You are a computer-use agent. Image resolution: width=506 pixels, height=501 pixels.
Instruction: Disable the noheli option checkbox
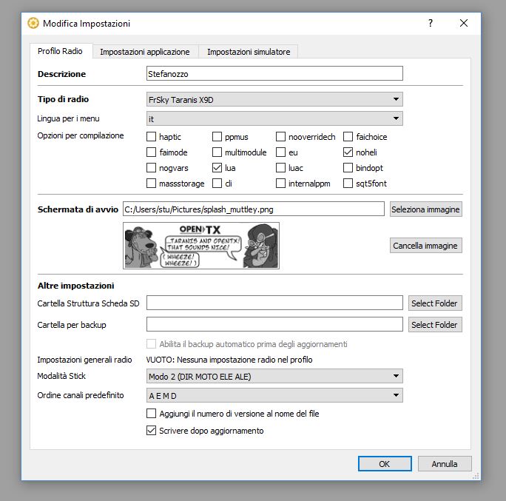pos(348,152)
